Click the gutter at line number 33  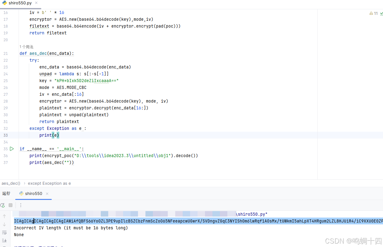[6, 135]
